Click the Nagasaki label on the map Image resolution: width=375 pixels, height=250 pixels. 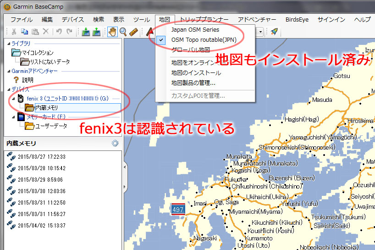coord(205,238)
